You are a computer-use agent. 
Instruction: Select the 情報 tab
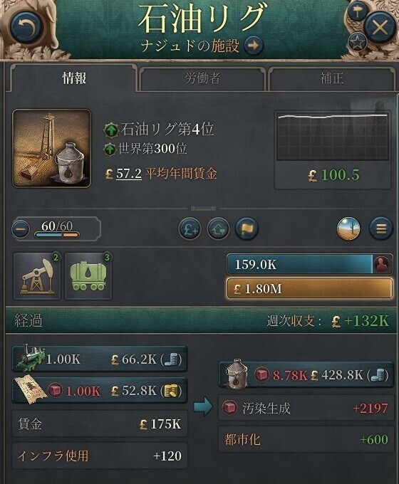(74, 78)
